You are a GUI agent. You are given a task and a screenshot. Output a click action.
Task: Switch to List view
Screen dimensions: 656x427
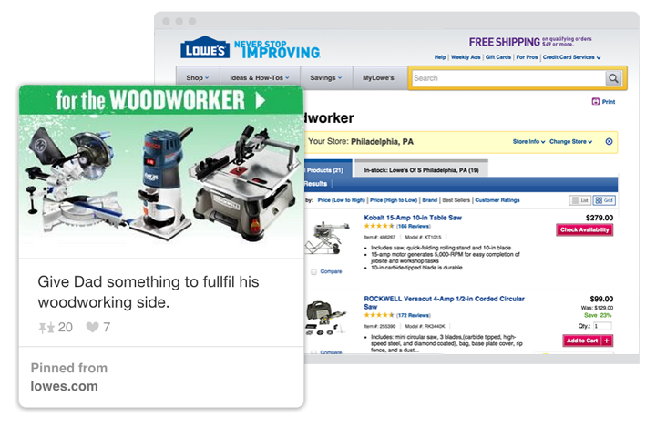click(x=579, y=200)
